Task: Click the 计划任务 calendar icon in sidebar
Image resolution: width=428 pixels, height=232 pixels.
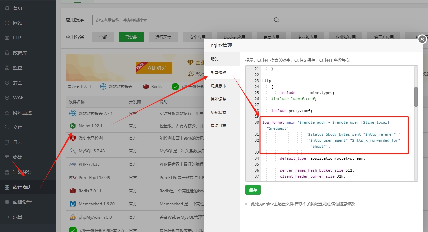Action: pos(7,172)
